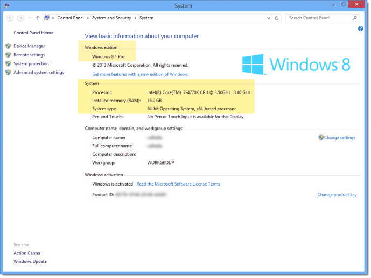This screenshot has height=278, width=371.
Task: Select Control Panel in the breadcrumb path
Action: (x=70, y=18)
